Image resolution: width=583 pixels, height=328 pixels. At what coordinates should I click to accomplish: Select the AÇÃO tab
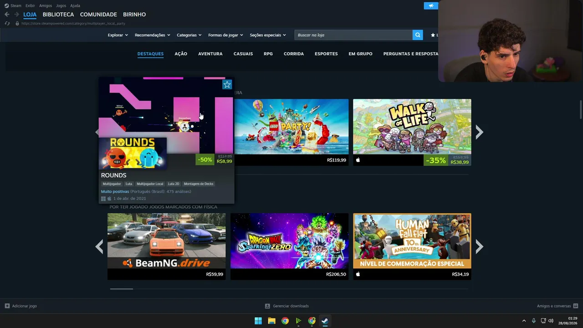click(181, 54)
